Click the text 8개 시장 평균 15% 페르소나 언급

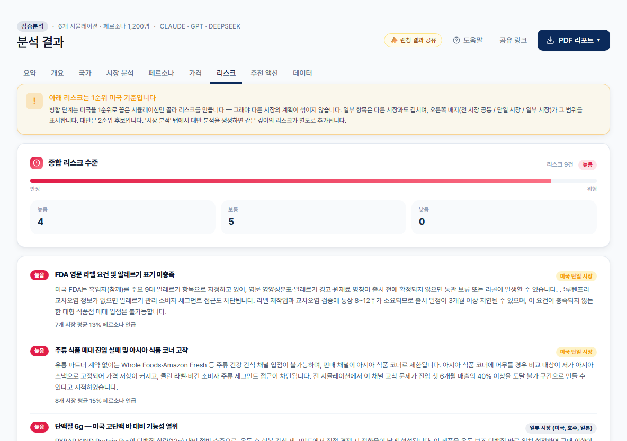point(95,401)
